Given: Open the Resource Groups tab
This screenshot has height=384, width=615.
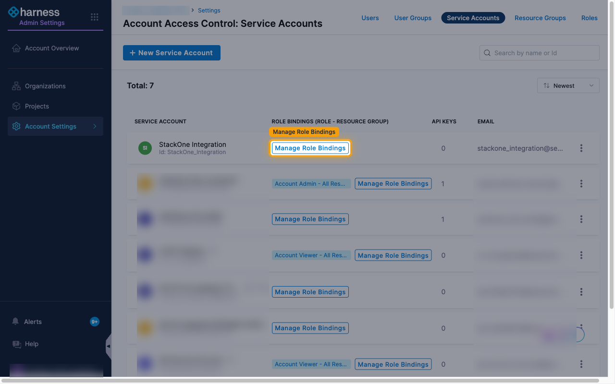Looking at the screenshot, I should [x=540, y=18].
